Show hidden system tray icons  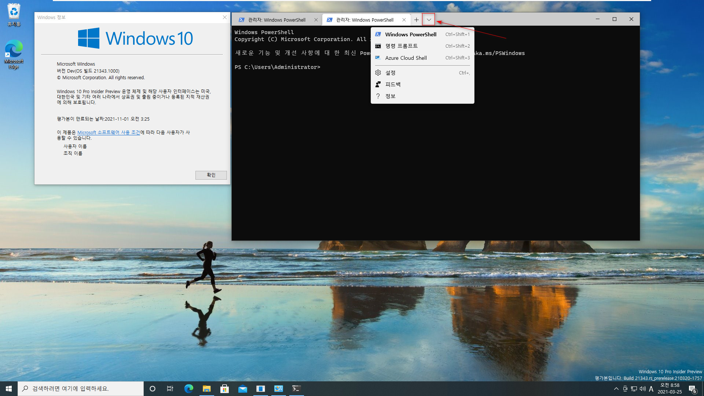tap(616, 389)
